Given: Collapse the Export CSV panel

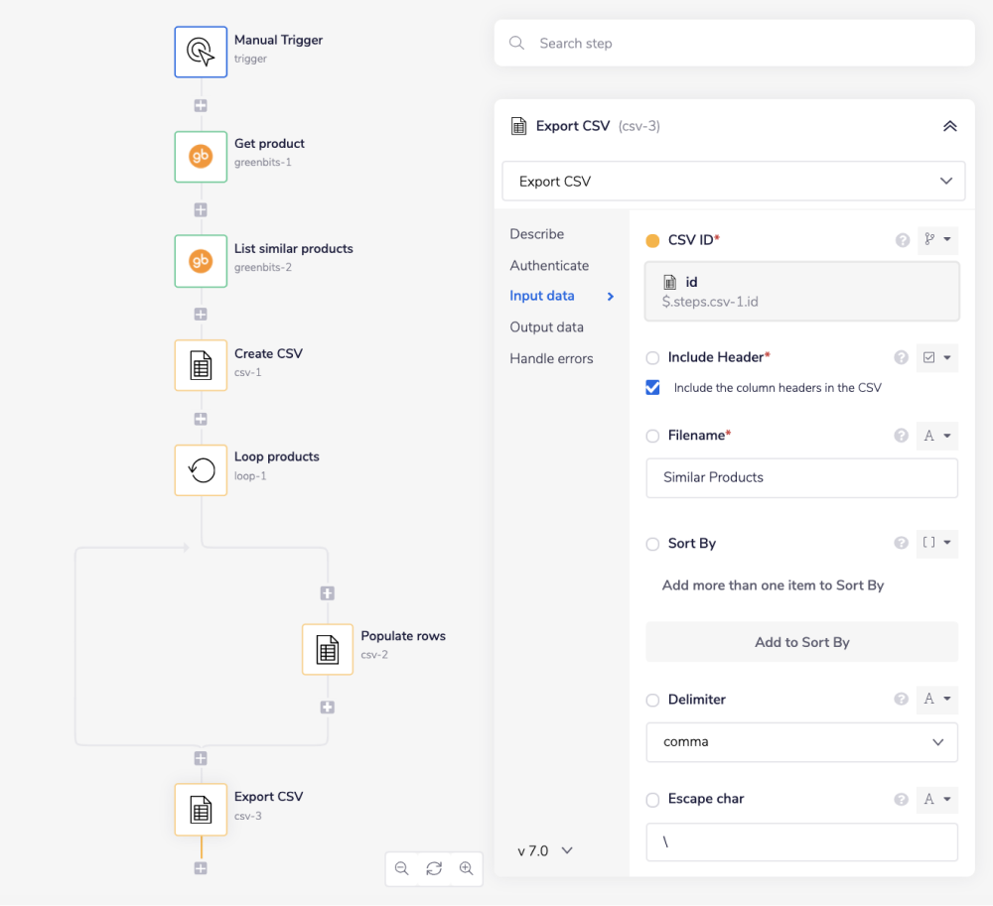Looking at the screenshot, I should 949,126.
